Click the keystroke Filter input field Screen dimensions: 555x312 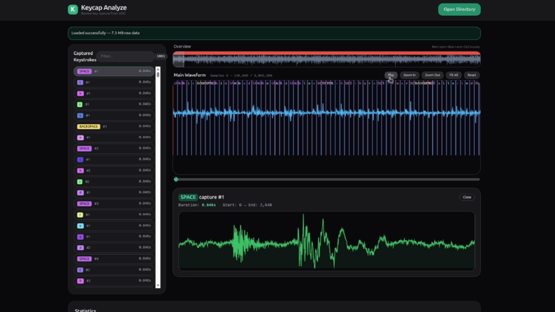(x=125, y=56)
